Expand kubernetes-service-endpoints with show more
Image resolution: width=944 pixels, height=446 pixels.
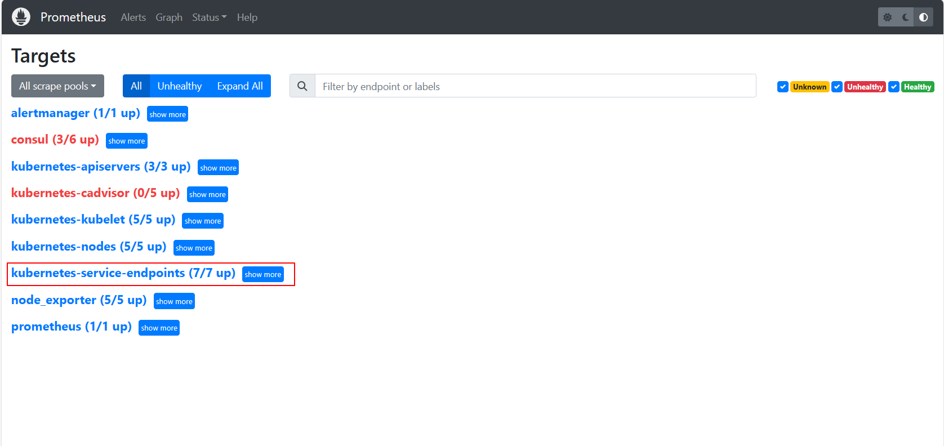pyautogui.click(x=263, y=274)
